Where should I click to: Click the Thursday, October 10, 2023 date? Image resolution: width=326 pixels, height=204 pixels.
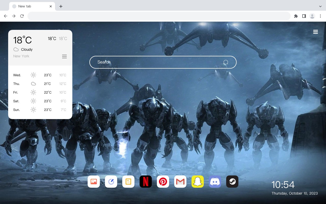(295, 193)
